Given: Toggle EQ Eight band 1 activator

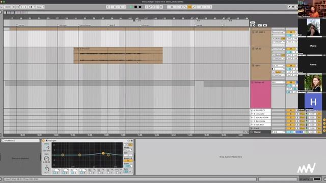Looking at the screenshot, I should tap(55, 173).
